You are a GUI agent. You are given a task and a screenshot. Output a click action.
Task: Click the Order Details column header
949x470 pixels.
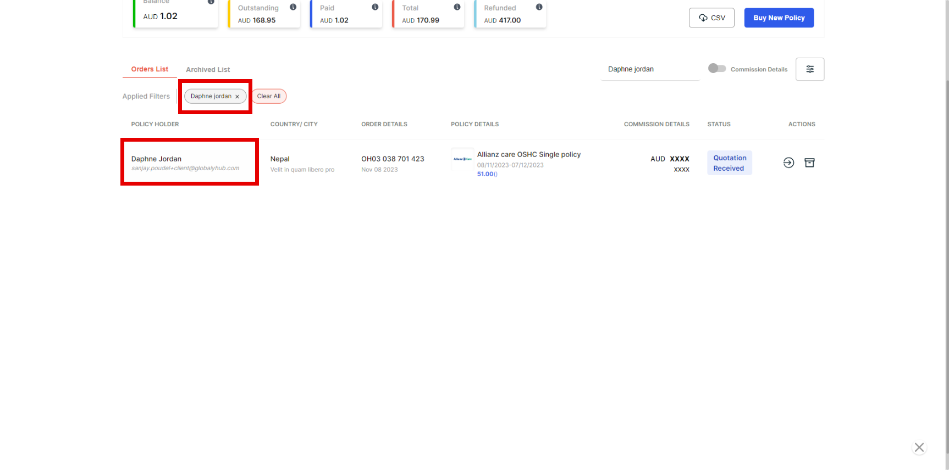(x=384, y=124)
